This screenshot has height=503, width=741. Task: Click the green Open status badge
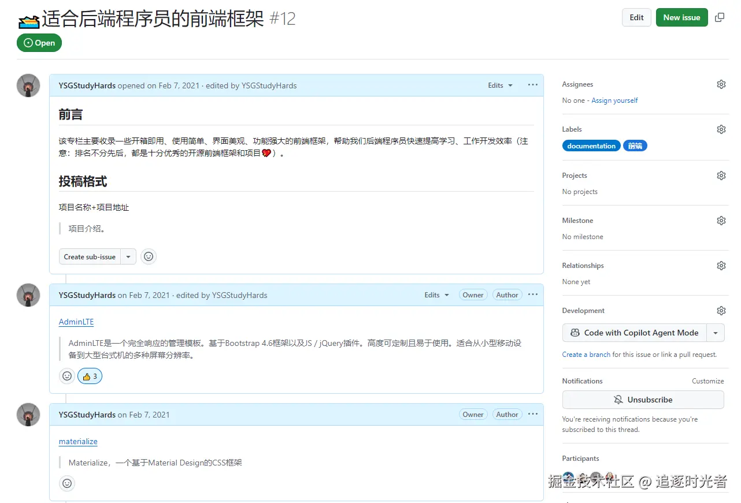[39, 43]
